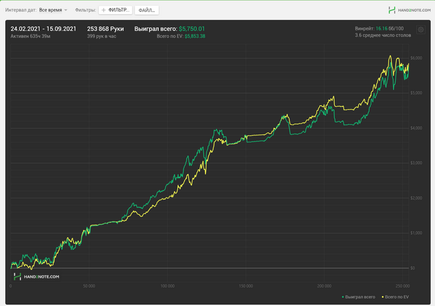Click the EV total value "$5,853.38"
The image size is (435, 306).
coord(195,36)
